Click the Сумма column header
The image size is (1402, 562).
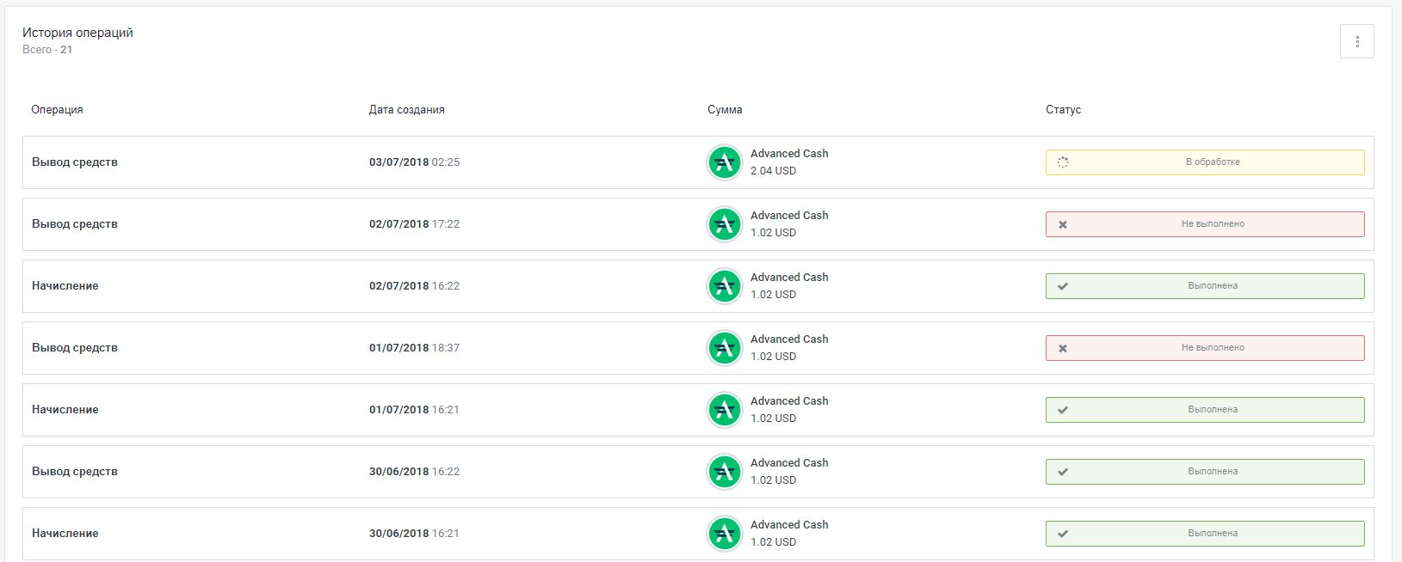(x=725, y=110)
